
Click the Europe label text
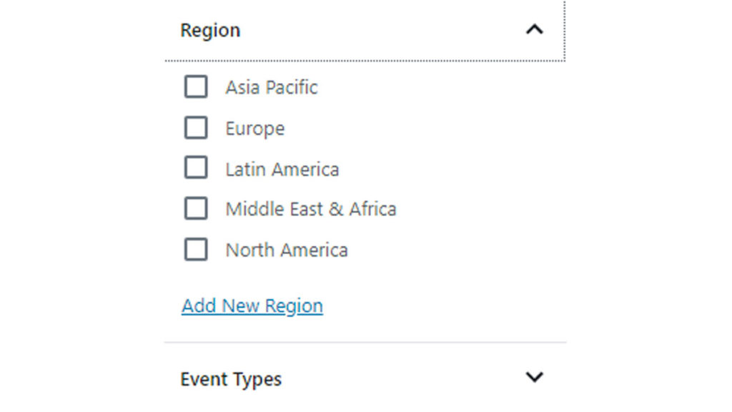pyautogui.click(x=255, y=129)
